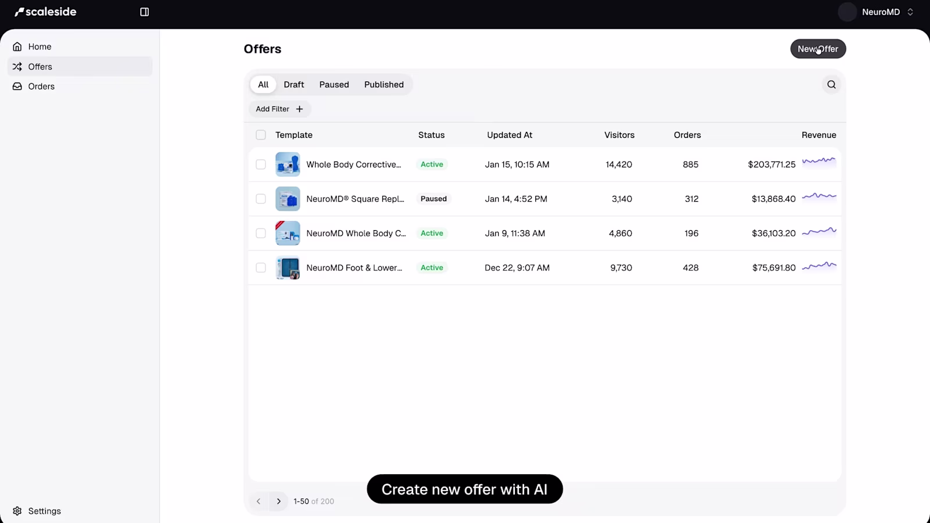Click the Offers shuffle icon
The width and height of the screenshot is (930, 523).
[x=17, y=66]
